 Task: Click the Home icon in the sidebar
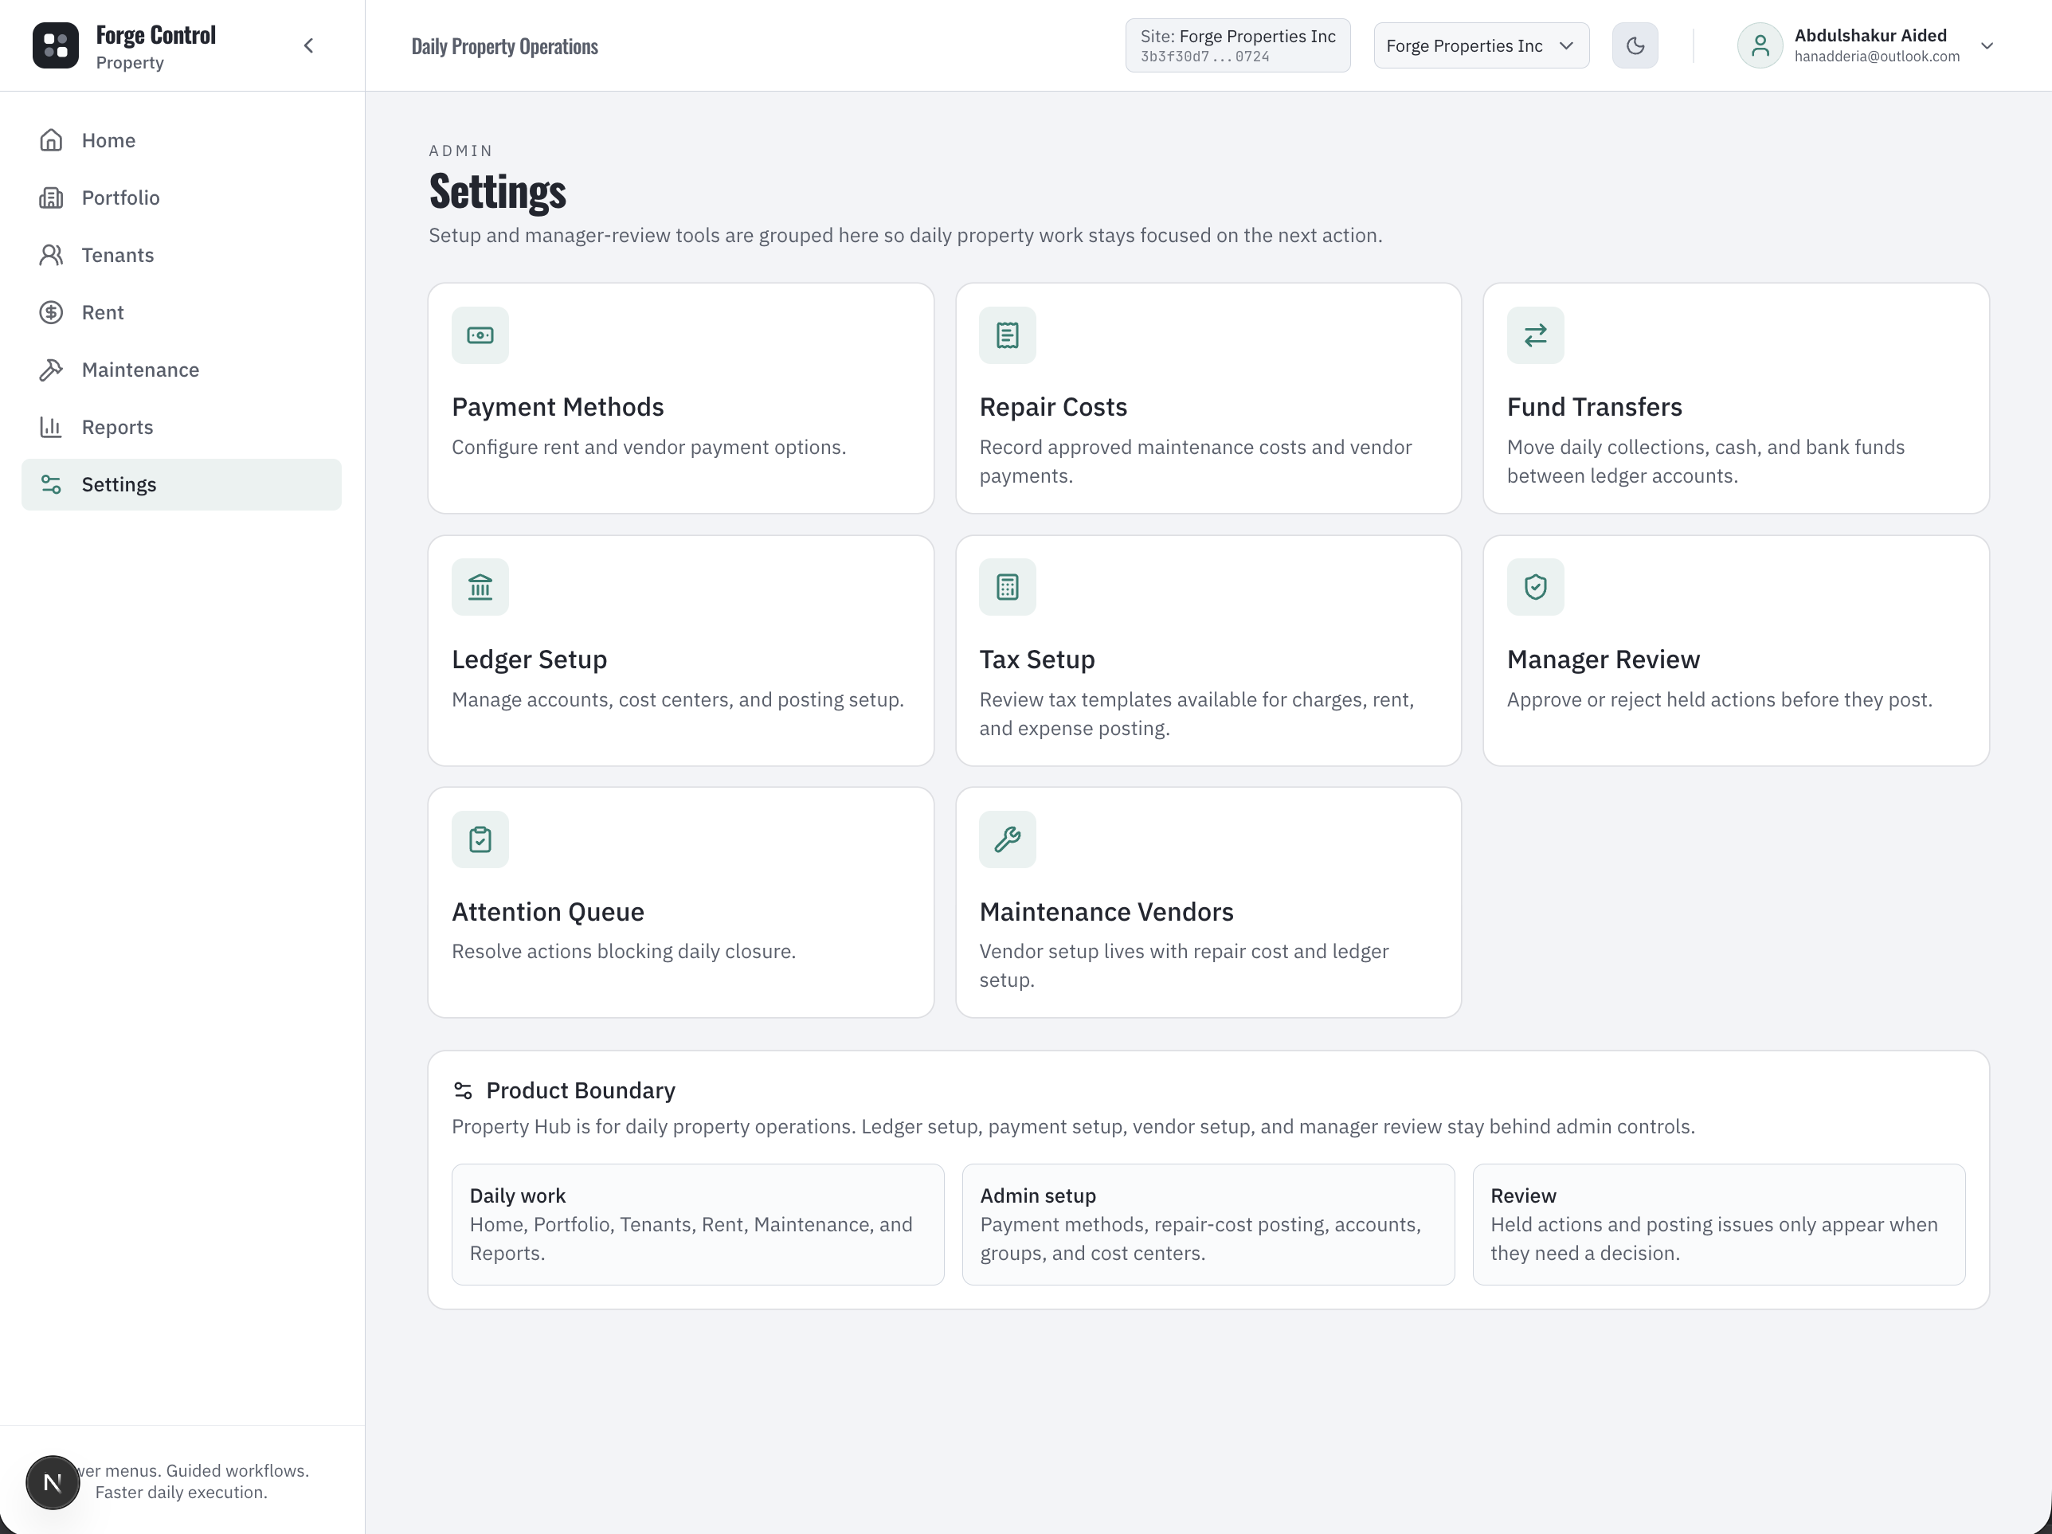tap(51, 140)
